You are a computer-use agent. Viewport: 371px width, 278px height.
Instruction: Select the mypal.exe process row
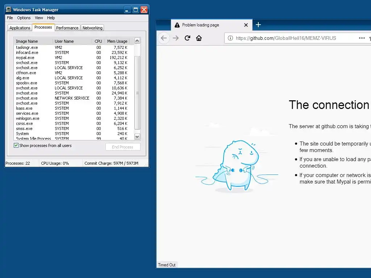tap(74, 58)
